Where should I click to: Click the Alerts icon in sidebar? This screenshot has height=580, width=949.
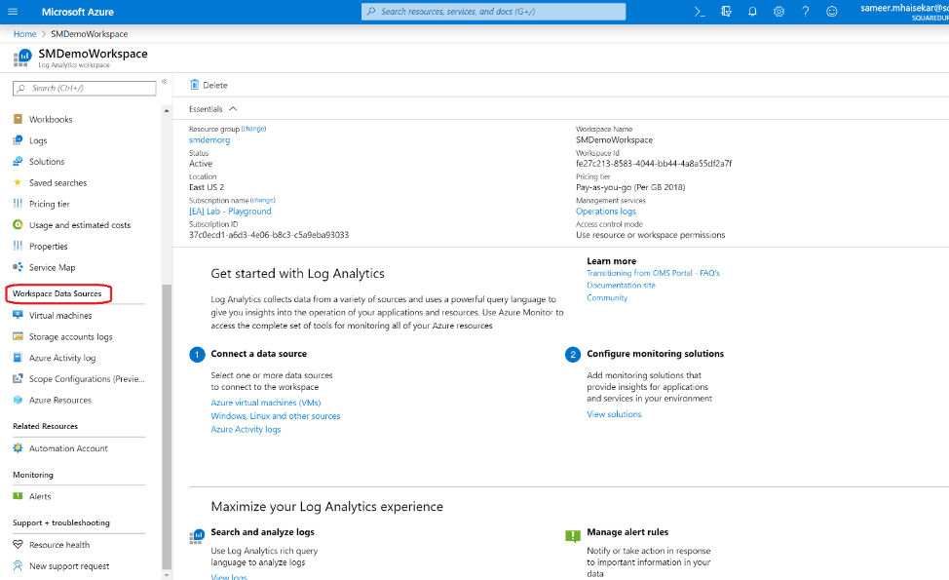[19, 496]
